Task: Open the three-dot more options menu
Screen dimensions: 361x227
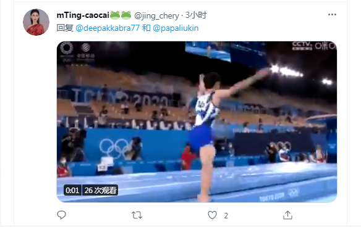Action: click(x=332, y=15)
